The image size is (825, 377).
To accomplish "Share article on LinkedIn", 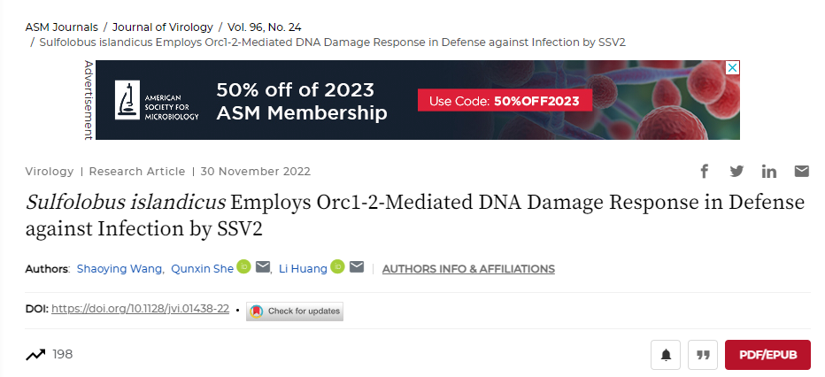I will coord(768,171).
